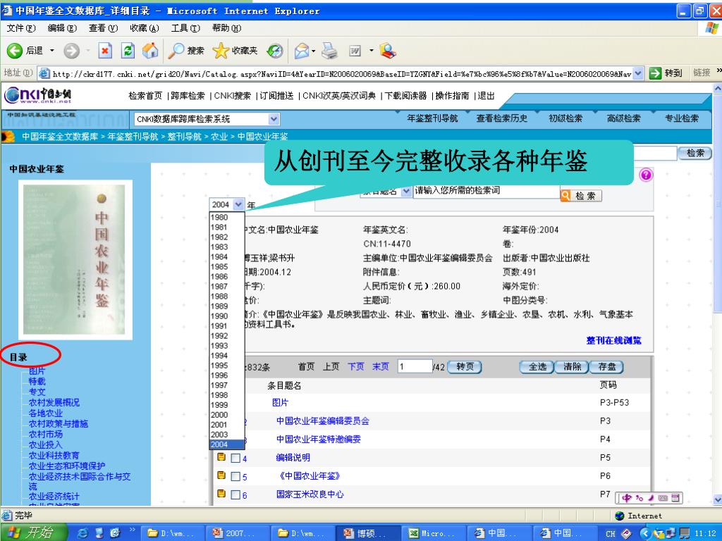Open the Windows 开始 Start menu
The width and height of the screenshot is (722, 541).
[x=34, y=533]
